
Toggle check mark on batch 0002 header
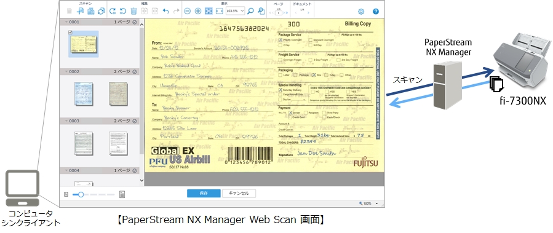click(134, 71)
